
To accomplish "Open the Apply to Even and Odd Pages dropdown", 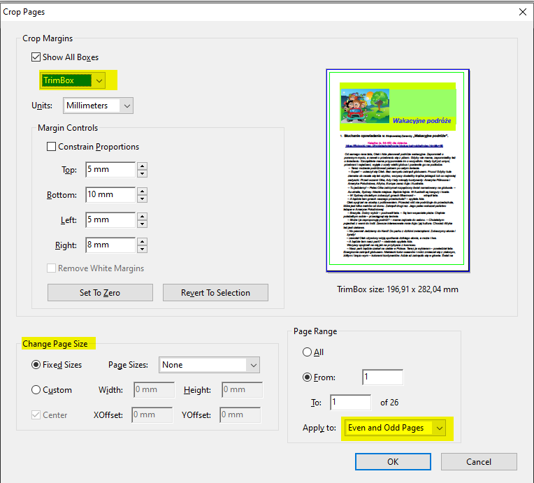I will (395, 428).
